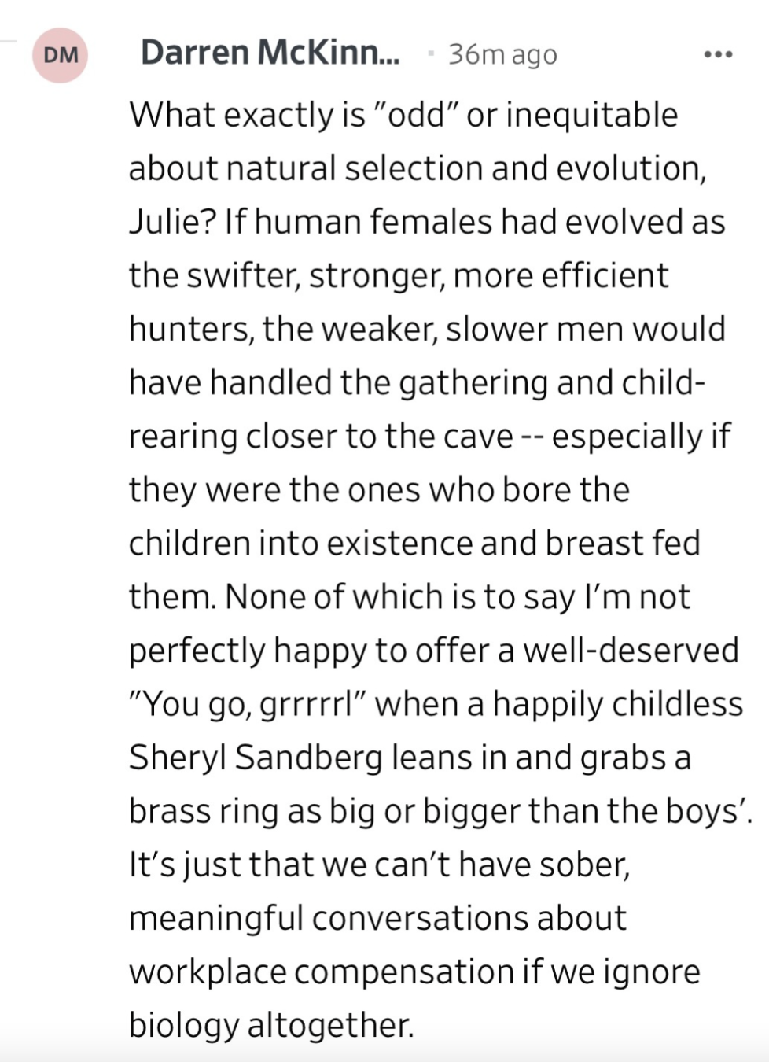The height and width of the screenshot is (1062, 769).
Task: Click the DM avatar circle
Action: point(61,55)
